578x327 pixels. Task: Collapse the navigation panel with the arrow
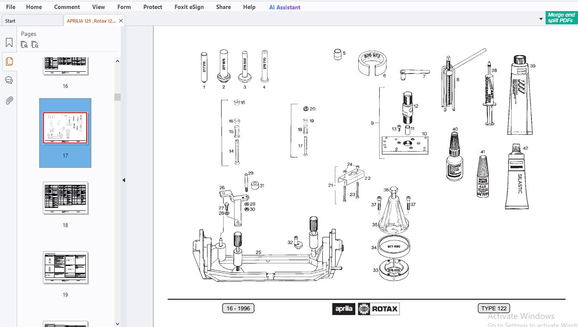tap(124, 180)
